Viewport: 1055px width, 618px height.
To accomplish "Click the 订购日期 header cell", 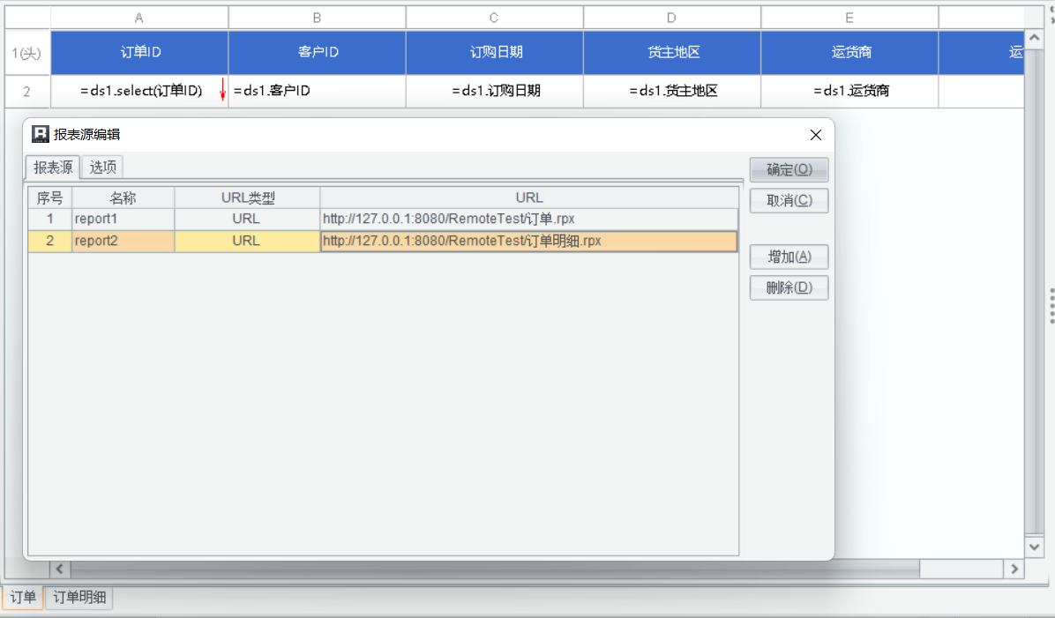I will (x=495, y=52).
